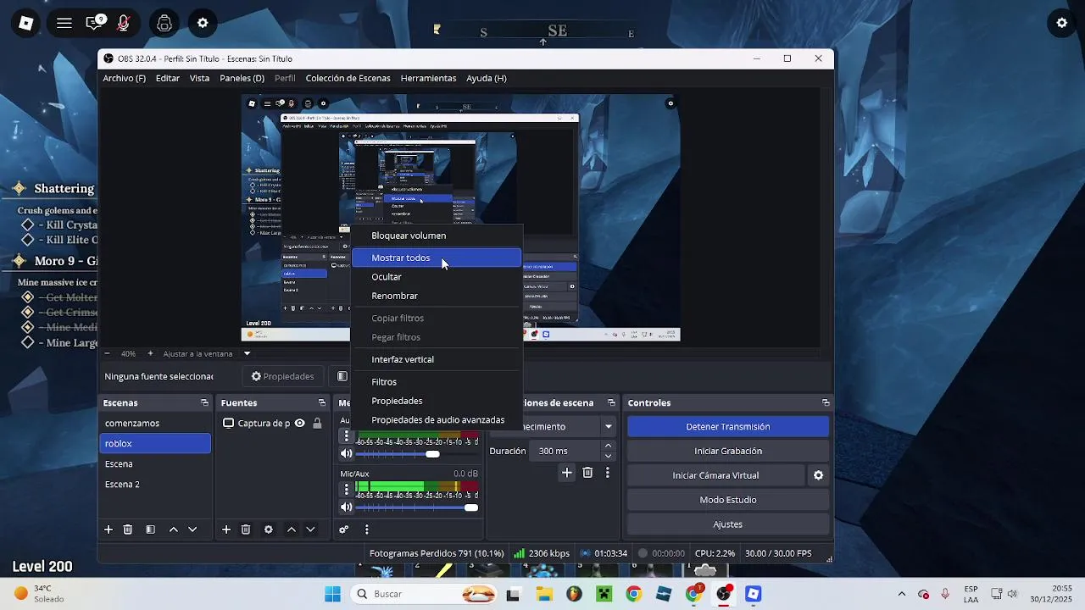The image size is (1085, 610).
Task: Mute the desktop audio speaker icon
Action: tap(346, 453)
